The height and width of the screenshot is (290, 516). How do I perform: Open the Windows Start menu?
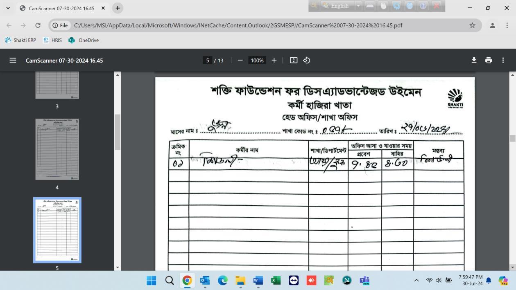pos(152,280)
